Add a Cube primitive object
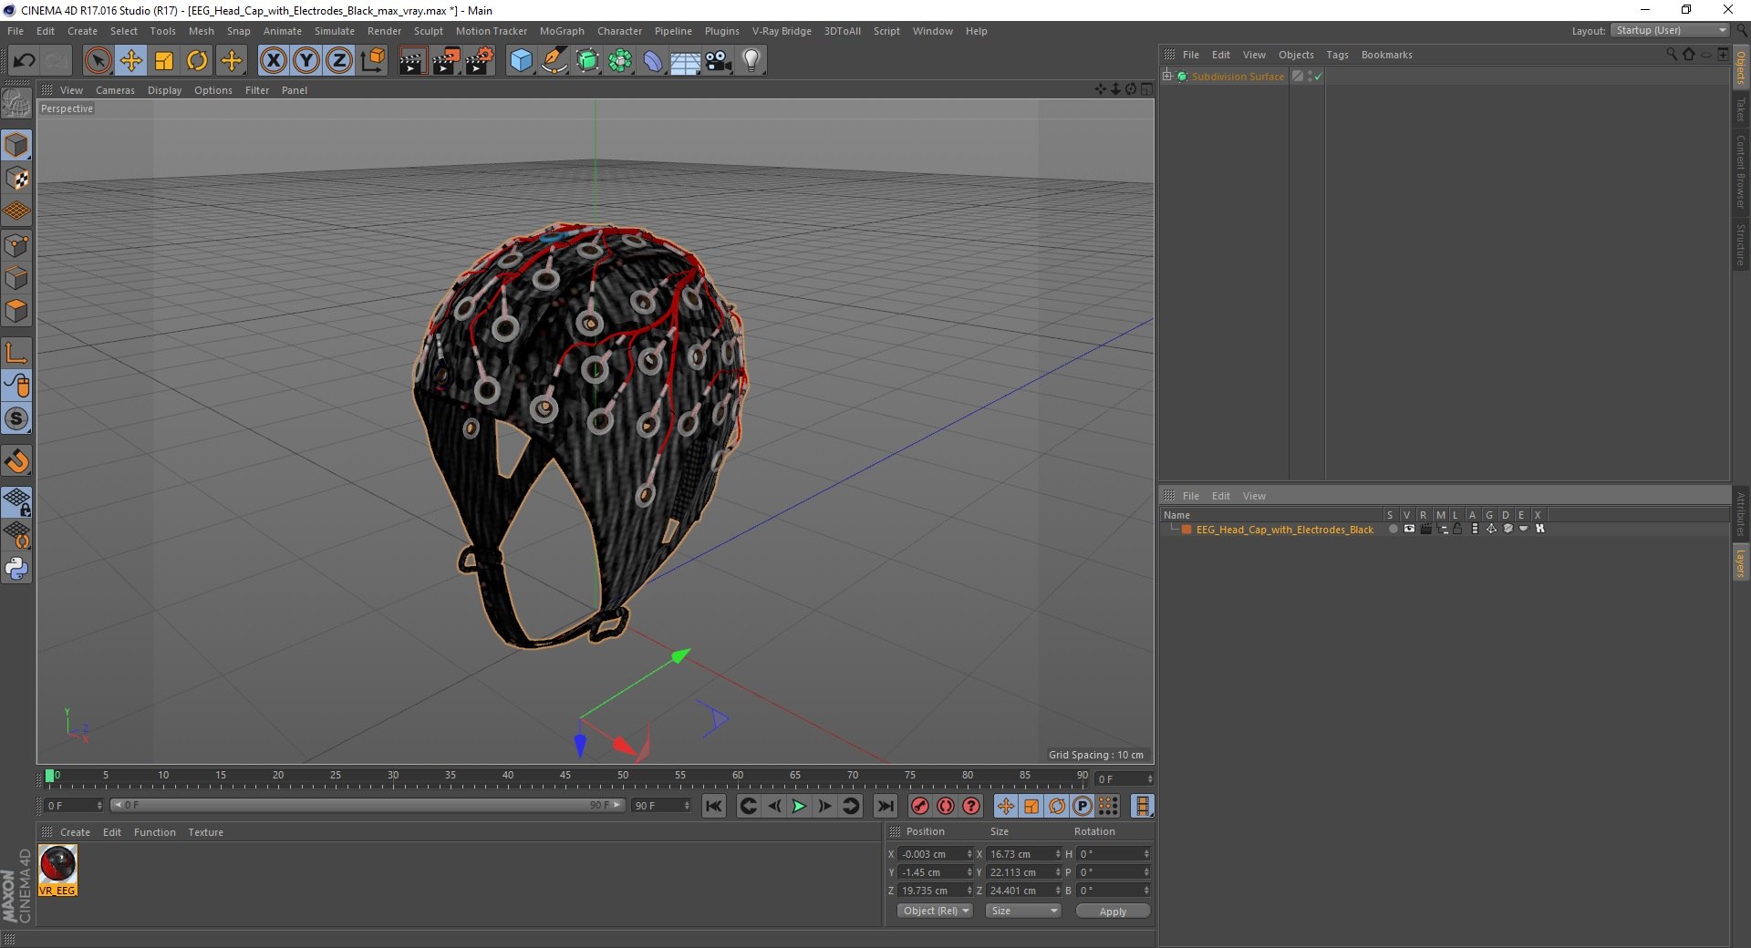1751x948 pixels. (521, 61)
